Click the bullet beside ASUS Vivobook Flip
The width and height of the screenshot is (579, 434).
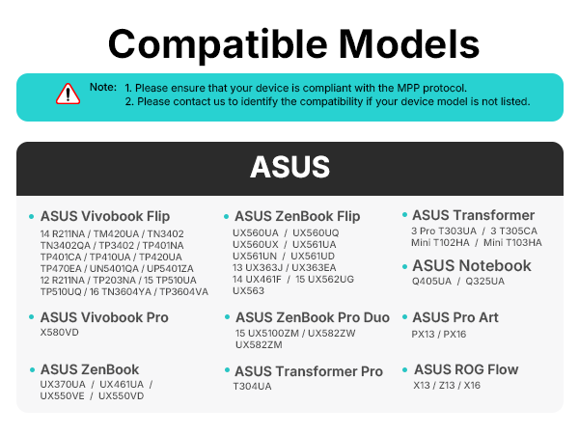click(x=32, y=217)
